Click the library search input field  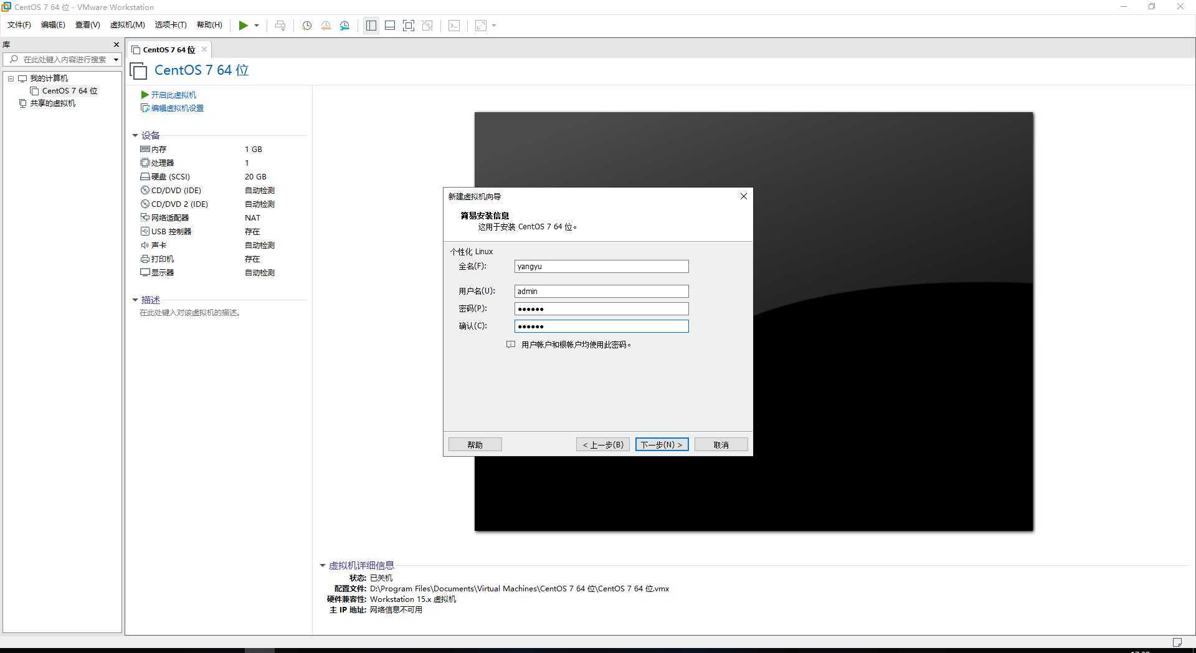point(61,59)
